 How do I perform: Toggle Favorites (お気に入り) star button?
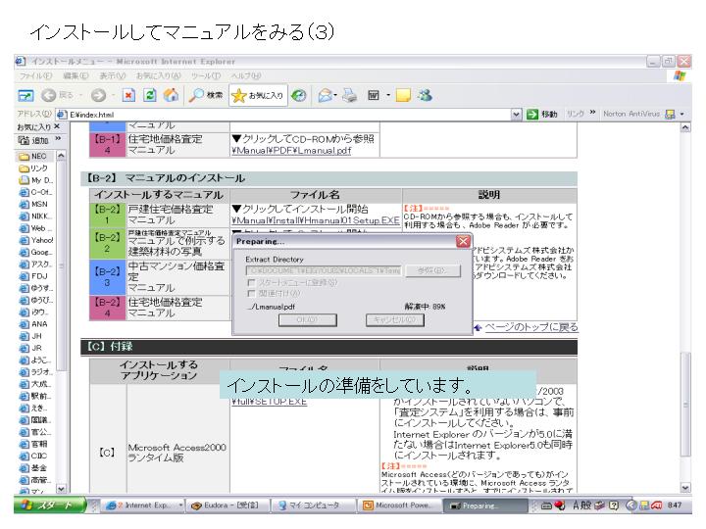point(258,95)
